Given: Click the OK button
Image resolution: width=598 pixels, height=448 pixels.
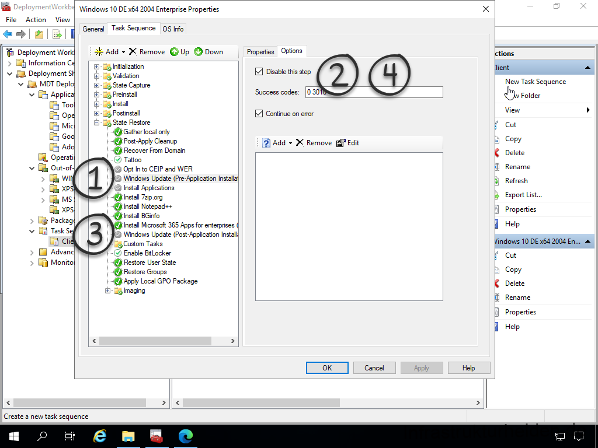Looking at the screenshot, I should (x=327, y=368).
